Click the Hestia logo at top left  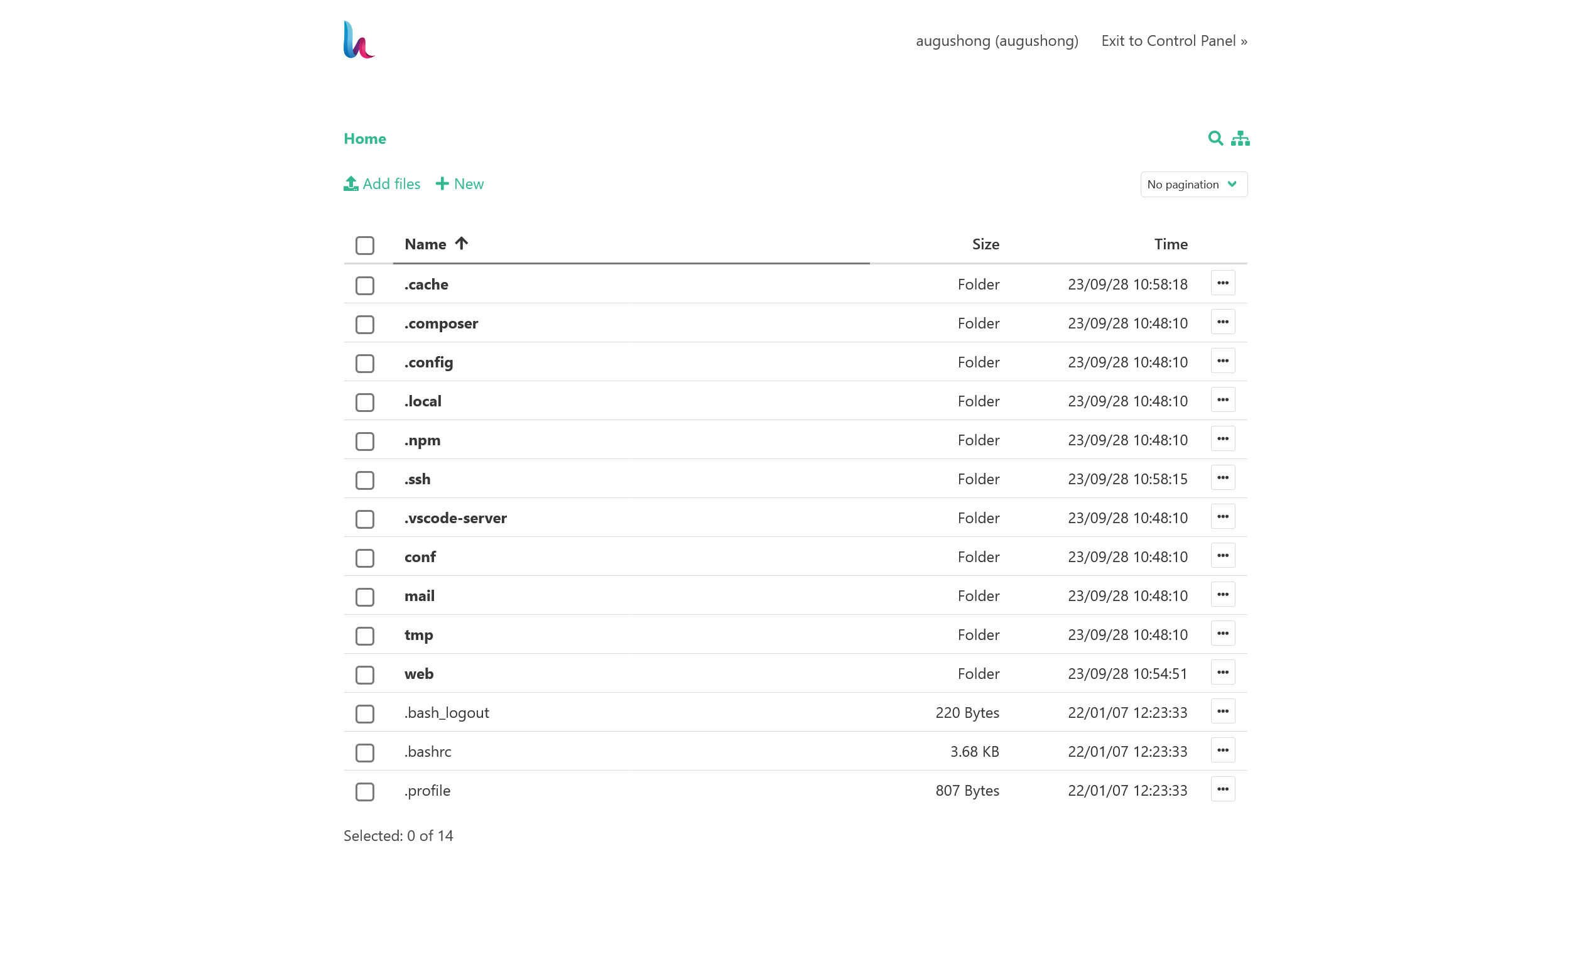tap(359, 40)
